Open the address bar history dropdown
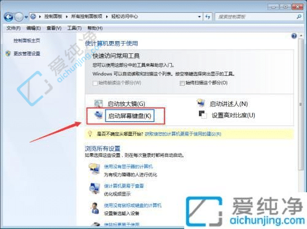This screenshot has width=307, height=229. pyautogui.click(x=200, y=17)
